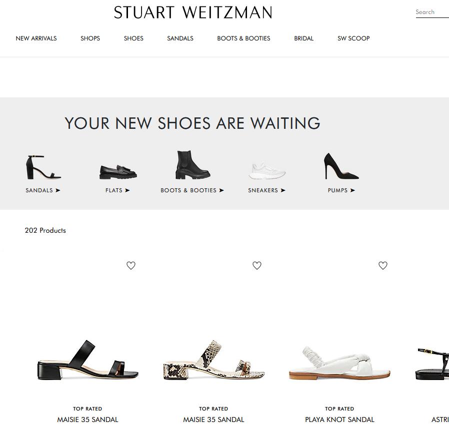The image size is (449, 424).
Task: Click the white Sneakers icon
Action: 267,171
